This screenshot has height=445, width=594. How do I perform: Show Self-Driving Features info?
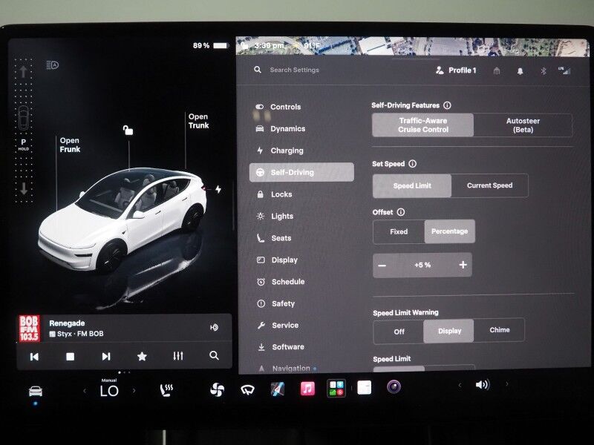click(x=448, y=105)
